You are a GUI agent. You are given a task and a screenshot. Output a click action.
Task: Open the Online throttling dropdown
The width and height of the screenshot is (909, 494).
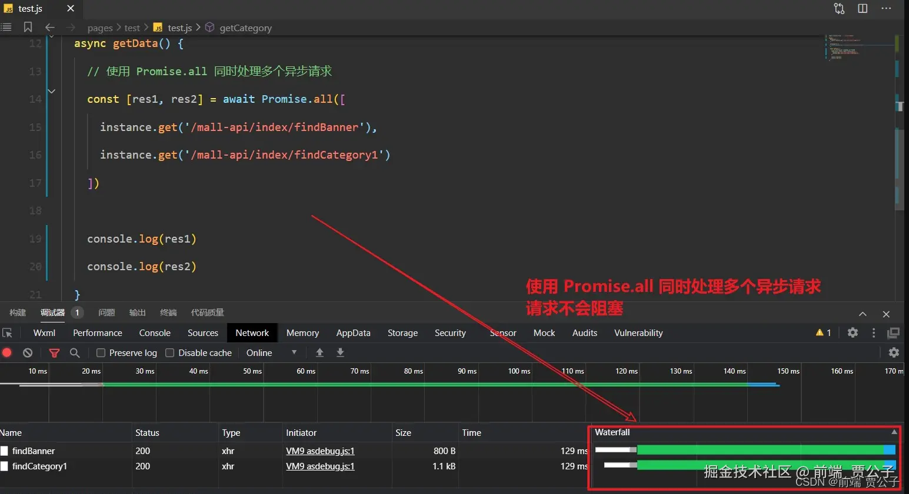coord(271,352)
